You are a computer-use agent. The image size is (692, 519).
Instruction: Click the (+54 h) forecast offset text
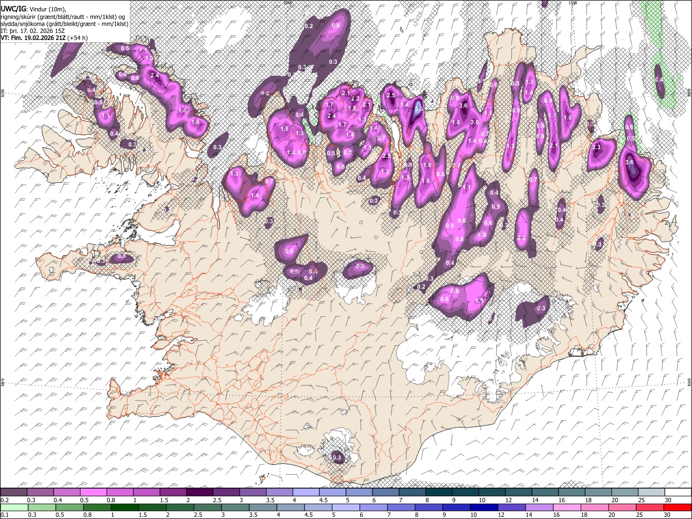point(77,38)
